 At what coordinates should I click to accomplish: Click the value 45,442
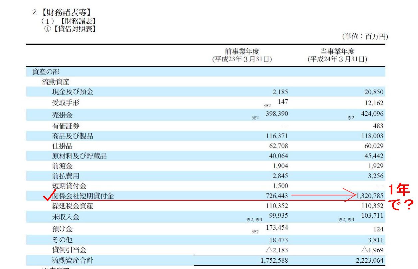tap(373, 156)
